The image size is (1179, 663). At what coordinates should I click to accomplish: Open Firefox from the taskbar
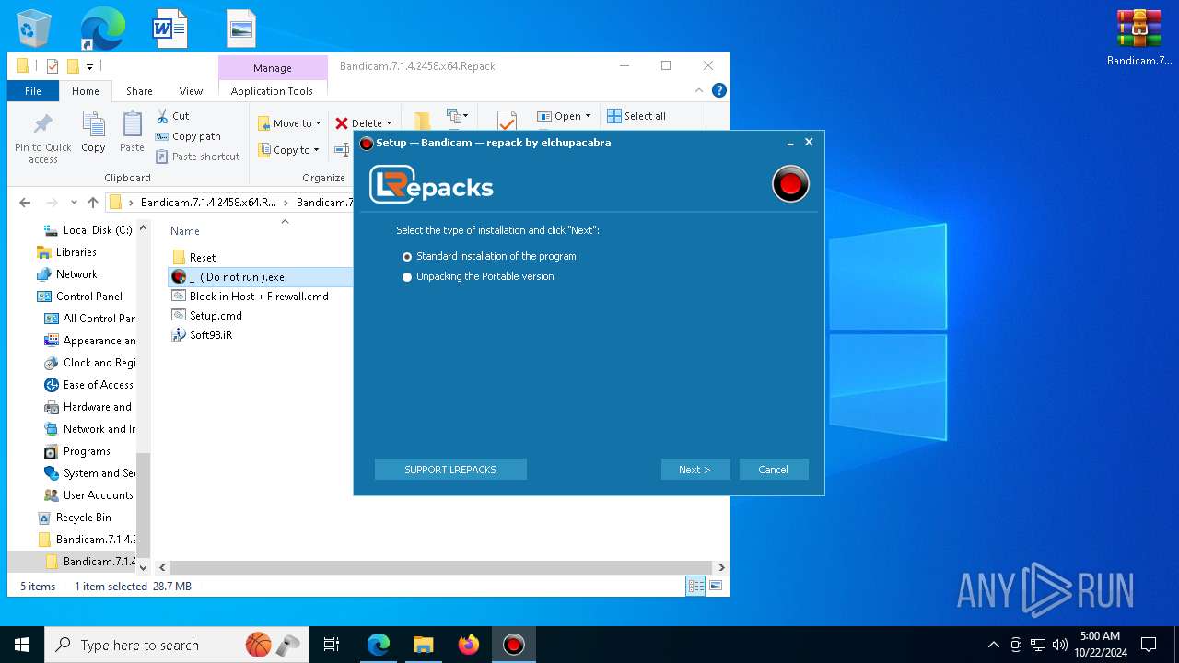[469, 645]
